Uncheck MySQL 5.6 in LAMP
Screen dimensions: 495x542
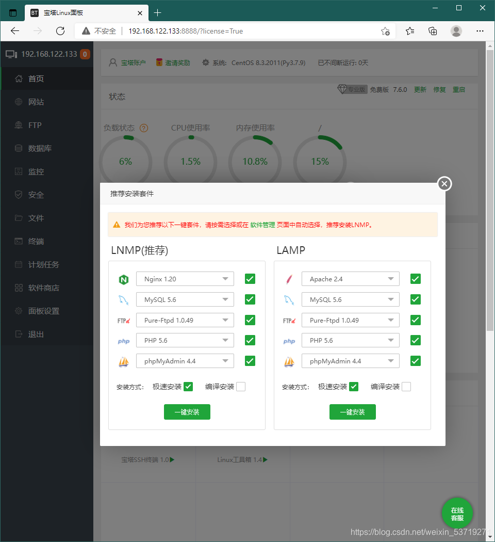tap(416, 299)
